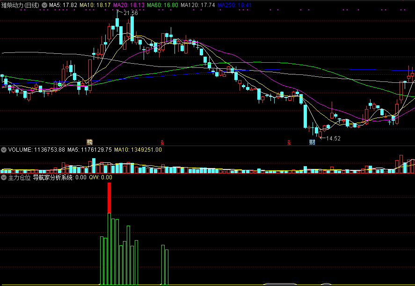415x286 pixels.
Task: Click the volume MA10: 1349251.00 readout
Action: (138, 150)
